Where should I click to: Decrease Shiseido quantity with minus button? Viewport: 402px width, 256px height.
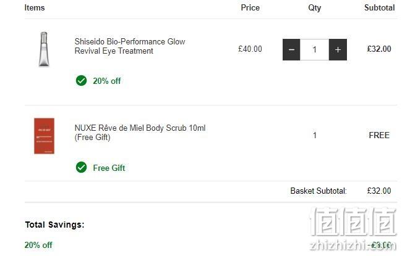291,49
